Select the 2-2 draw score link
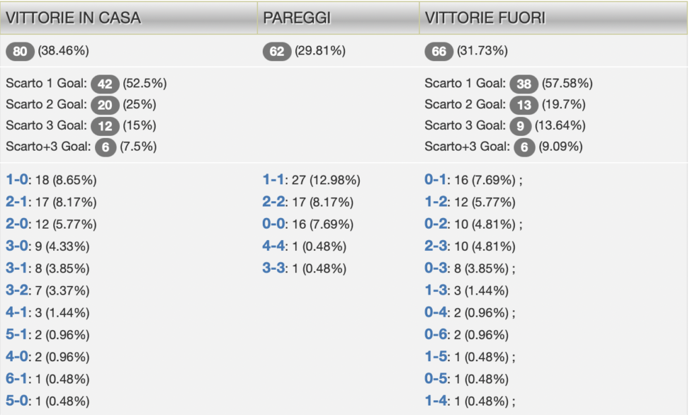Screen dimensions: 690x415 pyautogui.click(x=273, y=202)
